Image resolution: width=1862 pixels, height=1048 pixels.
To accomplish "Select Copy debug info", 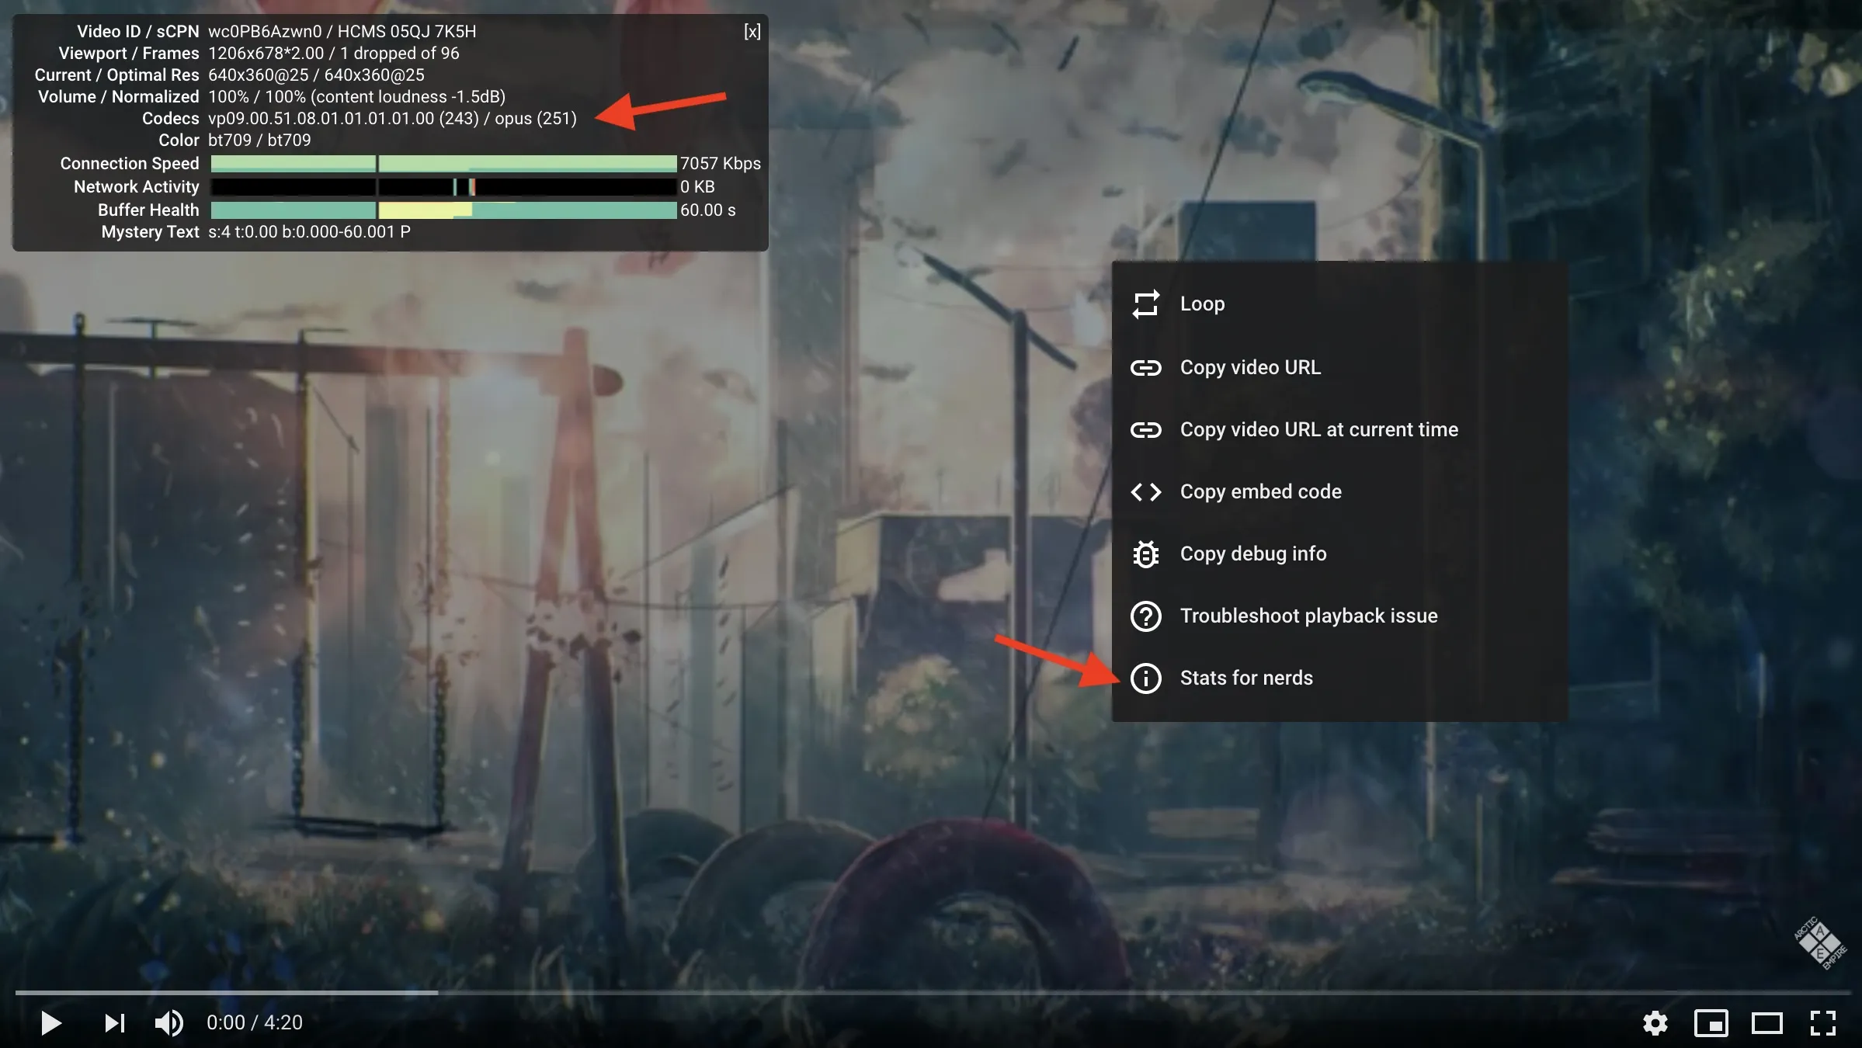I will pos(1252,553).
